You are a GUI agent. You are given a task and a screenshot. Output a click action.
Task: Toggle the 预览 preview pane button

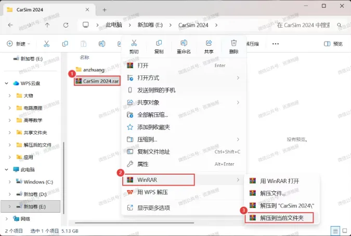click(x=333, y=44)
